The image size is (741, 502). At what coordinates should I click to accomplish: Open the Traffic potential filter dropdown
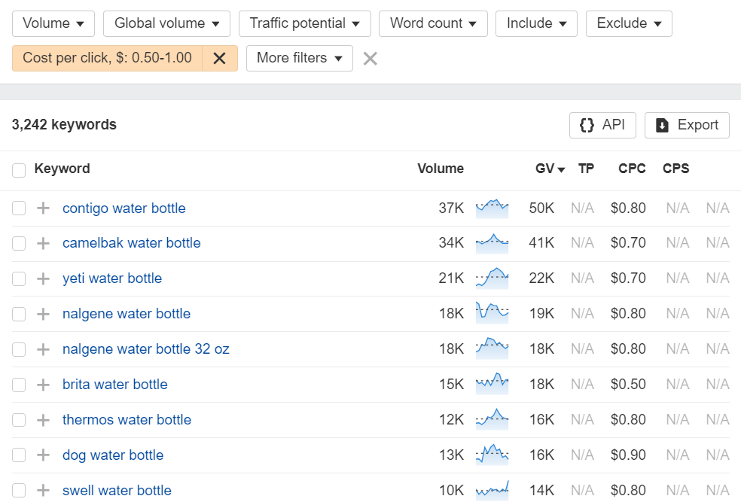(x=305, y=23)
